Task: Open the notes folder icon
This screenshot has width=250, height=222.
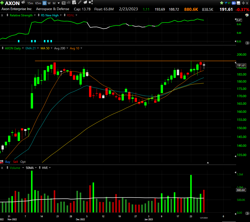Action: (85, 2)
